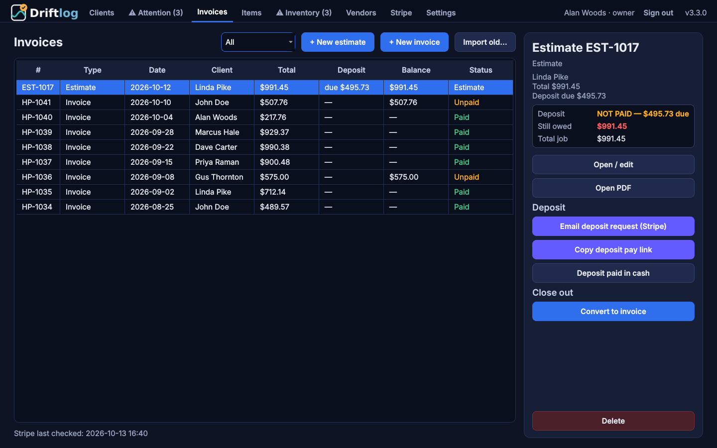Viewport: 717px width, 448px height.
Task: Create a new estimate
Action: click(338, 42)
